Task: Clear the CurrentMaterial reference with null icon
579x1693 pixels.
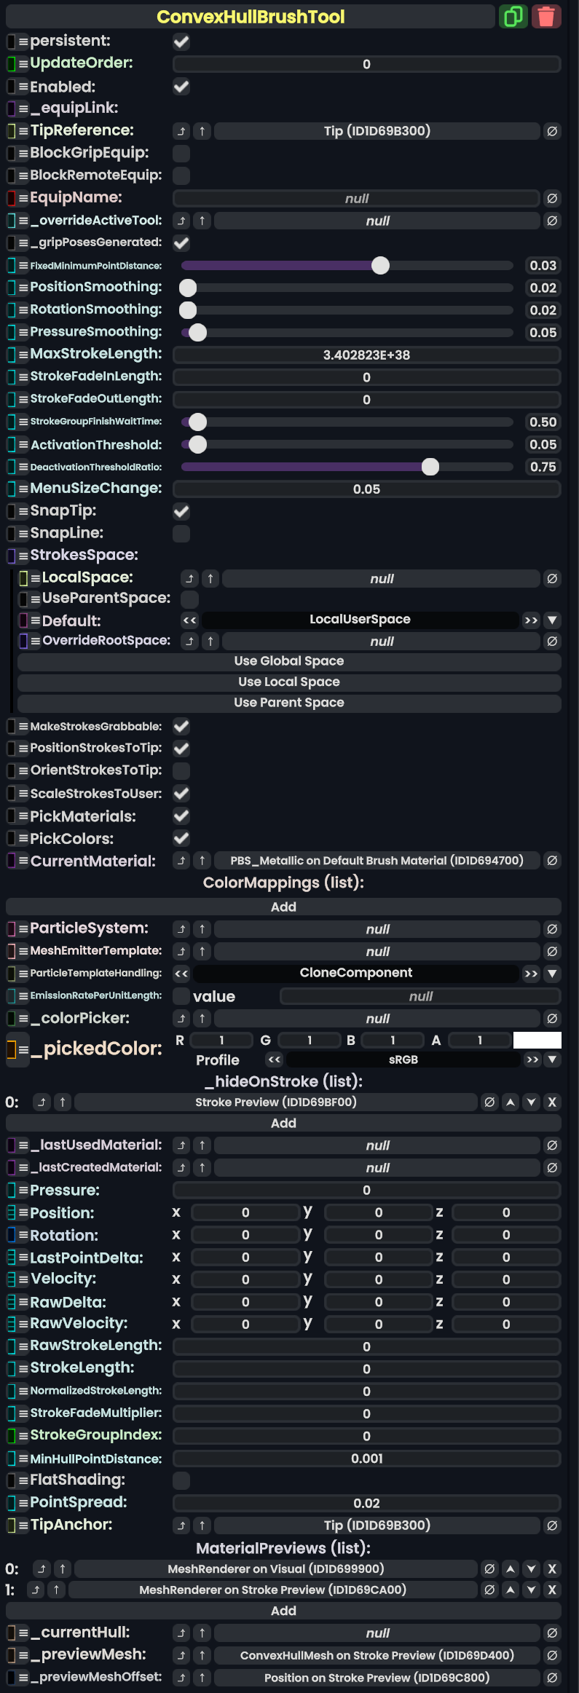Action: [552, 861]
